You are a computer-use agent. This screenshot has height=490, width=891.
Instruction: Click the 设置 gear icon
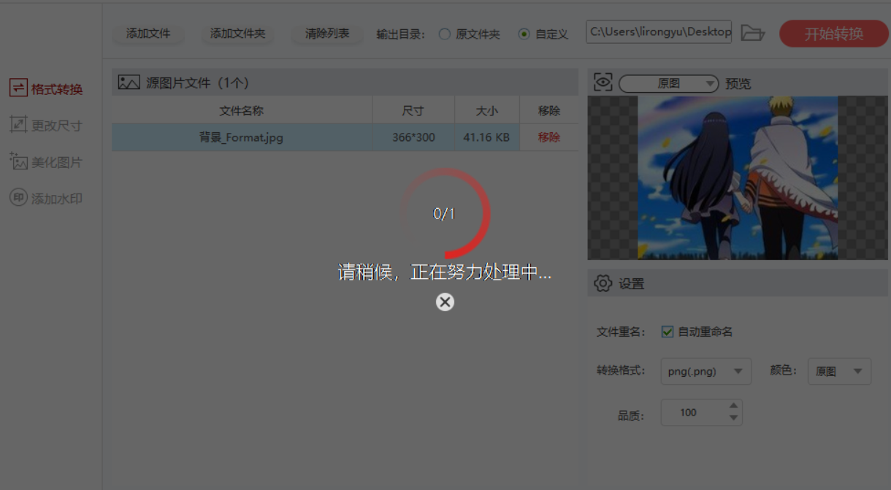(x=603, y=283)
